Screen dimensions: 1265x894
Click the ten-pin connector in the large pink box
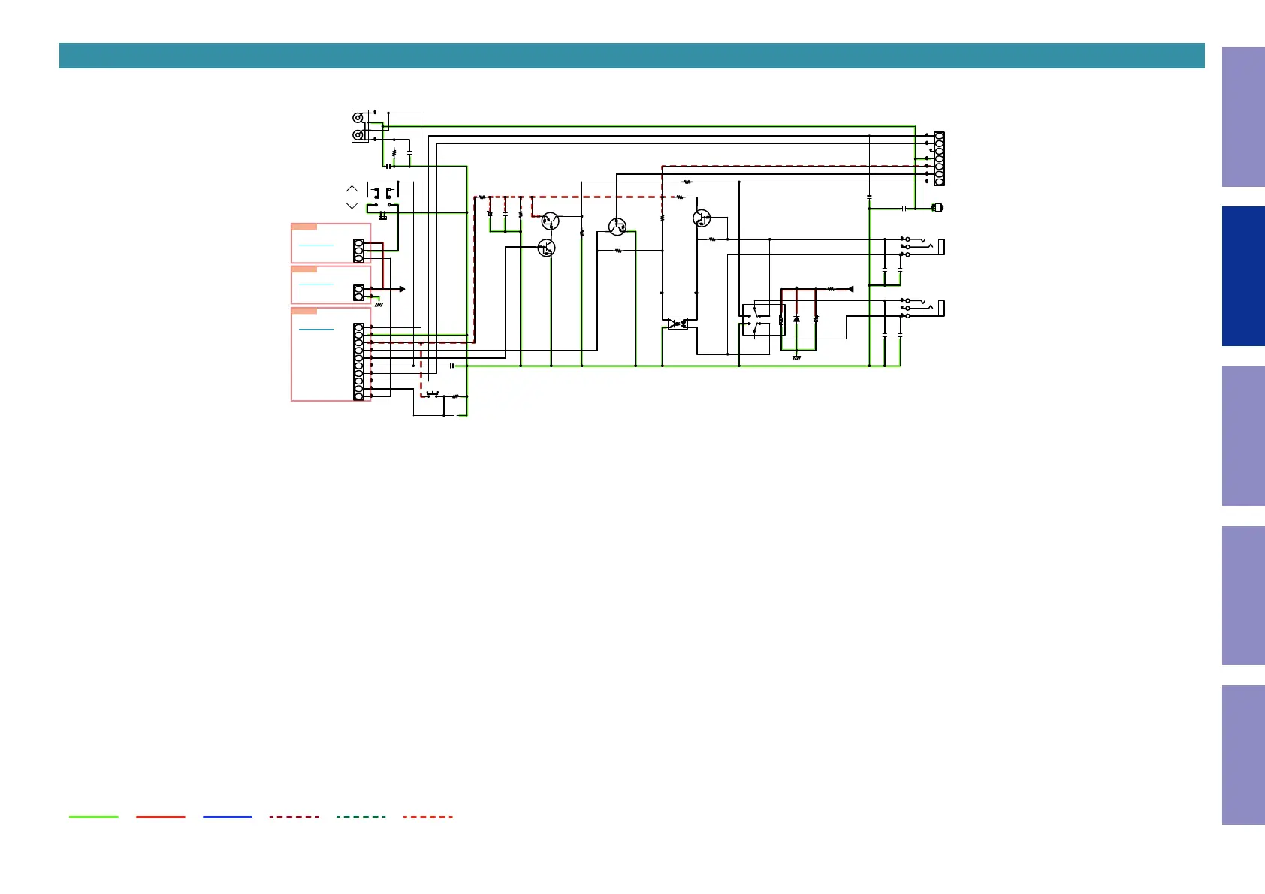pyautogui.click(x=359, y=362)
